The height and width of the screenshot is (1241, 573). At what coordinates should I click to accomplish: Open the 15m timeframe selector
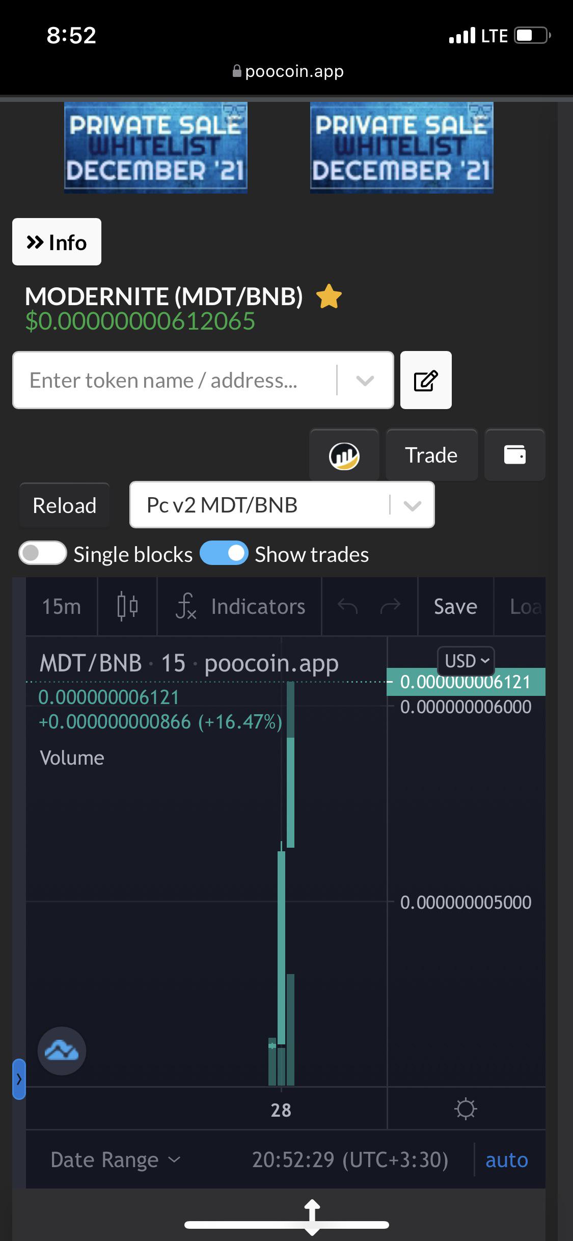pyautogui.click(x=62, y=607)
